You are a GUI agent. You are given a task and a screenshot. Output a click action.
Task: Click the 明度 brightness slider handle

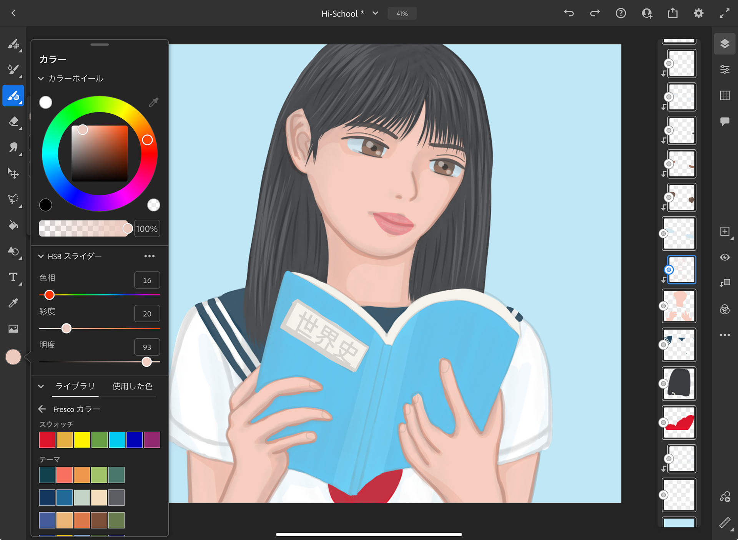(146, 362)
